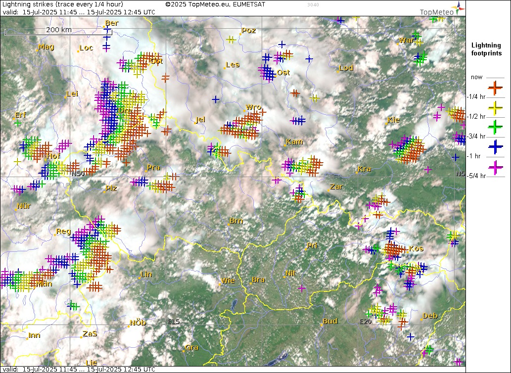
Task: Click the 'Pri' city label
Action: point(312,246)
